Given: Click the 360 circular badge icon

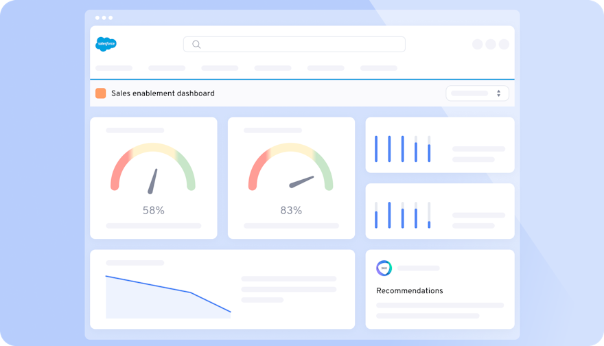Looking at the screenshot, I should coord(384,268).
